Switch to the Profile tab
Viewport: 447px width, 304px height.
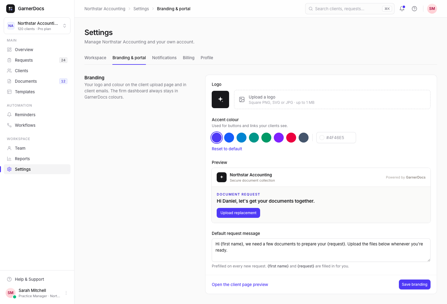point(207,58)
